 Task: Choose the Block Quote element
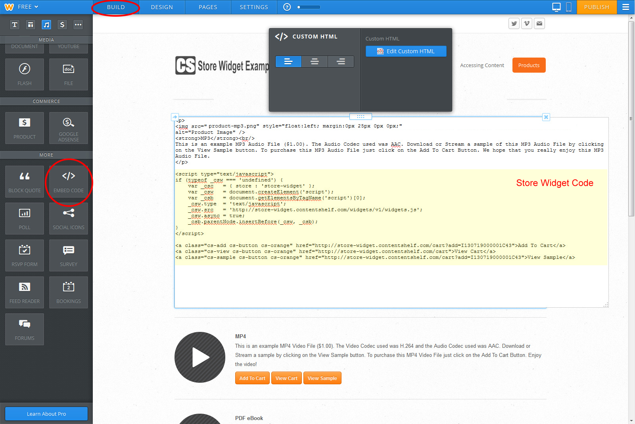point(25,181)
